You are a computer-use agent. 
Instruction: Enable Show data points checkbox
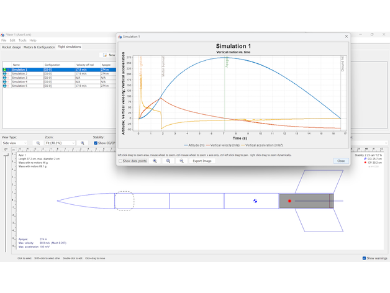coord(121,161)
